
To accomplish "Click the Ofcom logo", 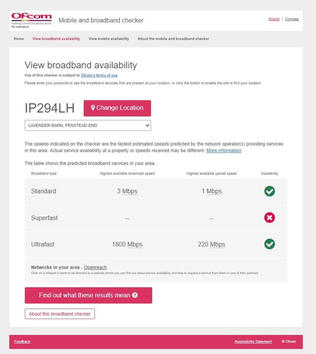I will point(31,20).
